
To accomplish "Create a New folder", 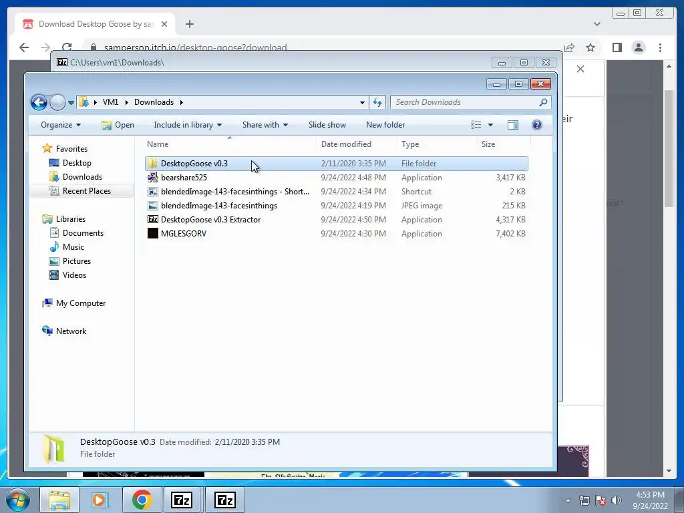I will pos(385,125).
